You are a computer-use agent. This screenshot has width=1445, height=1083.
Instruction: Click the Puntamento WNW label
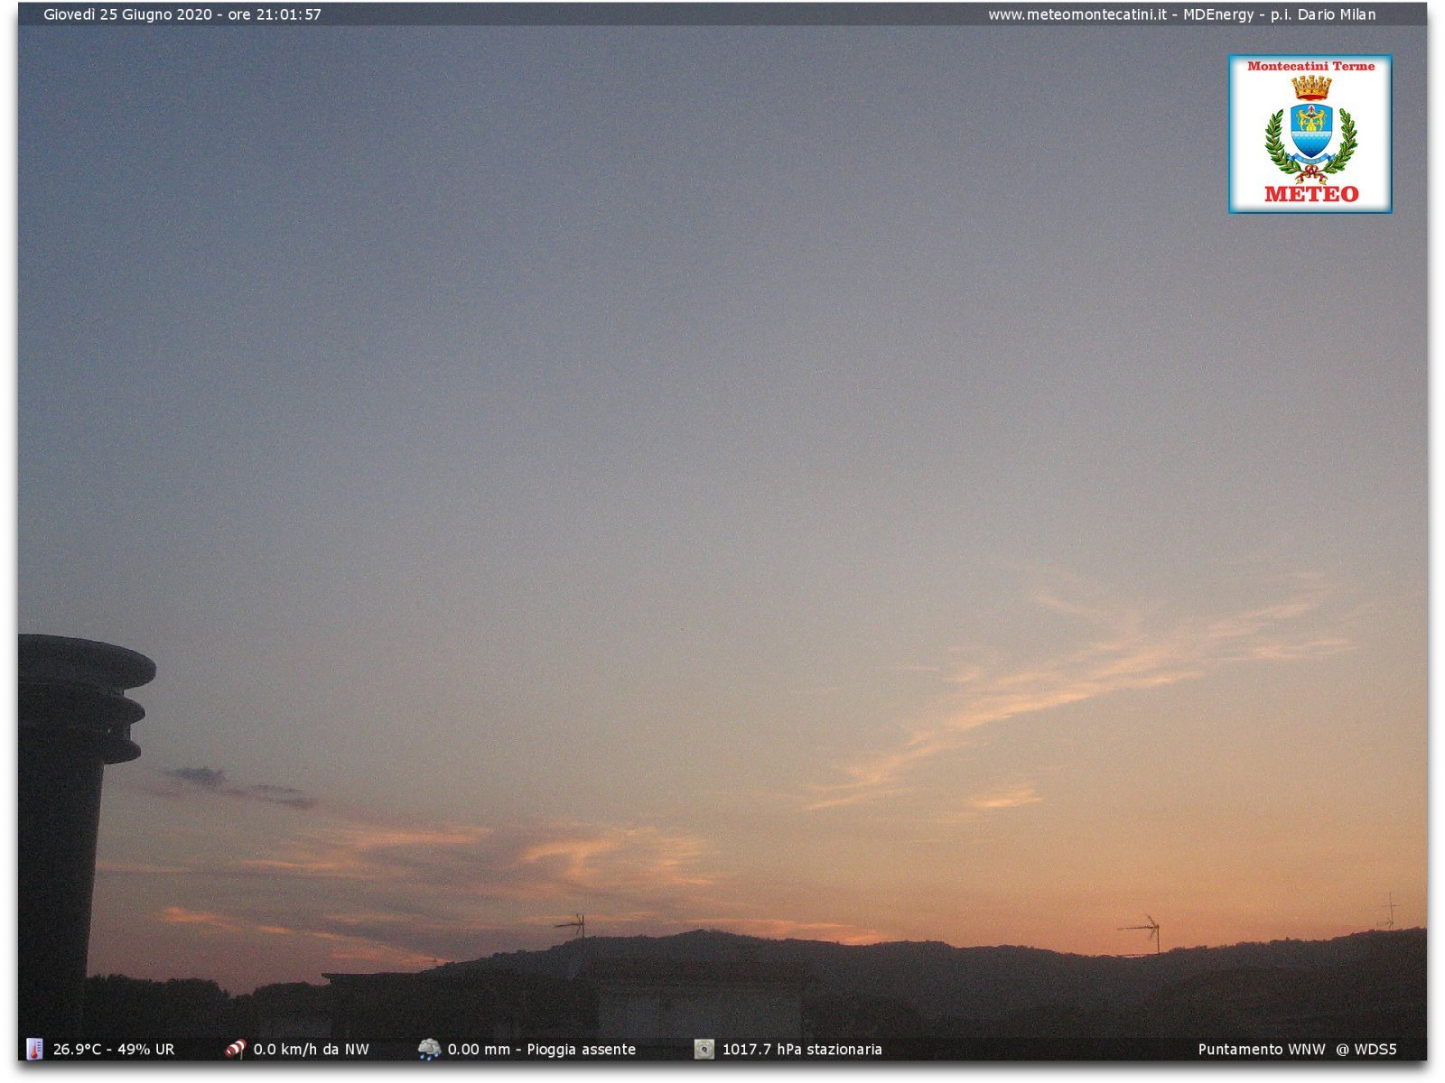point(1261,1050)
